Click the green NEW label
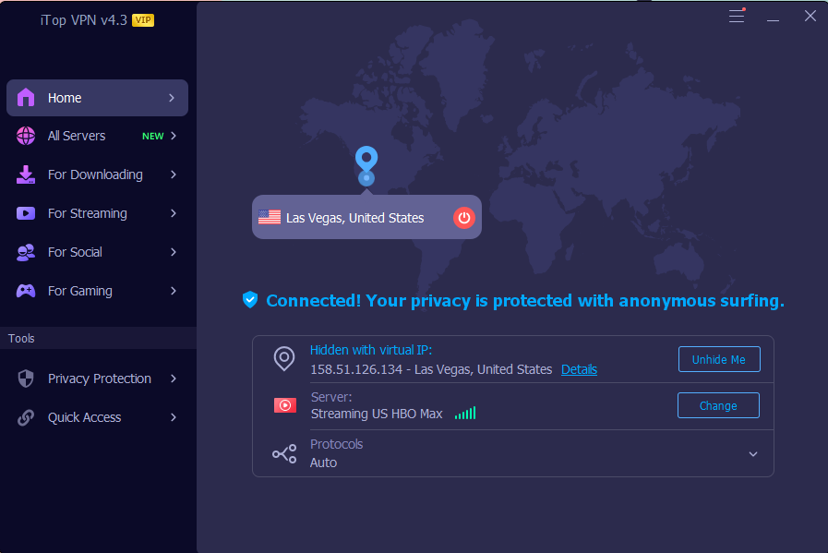Viewport: 828px width, 553px height. click(x=152, y=137)
